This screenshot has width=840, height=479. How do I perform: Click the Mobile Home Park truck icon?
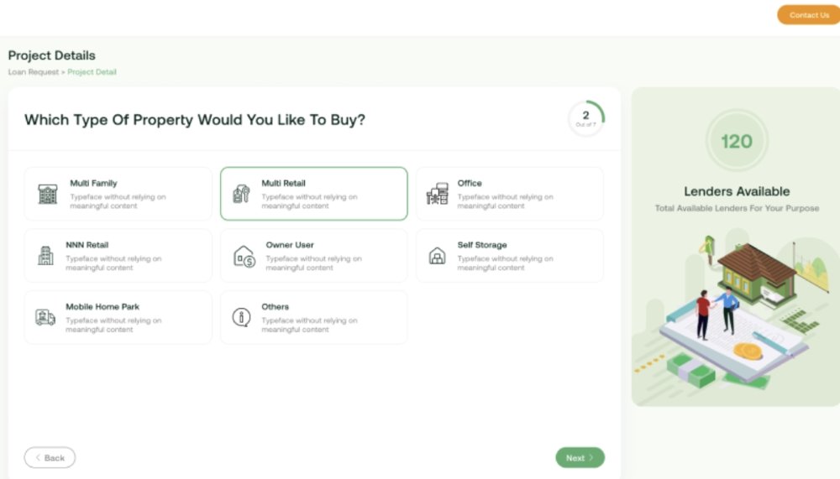coord(45,317)
